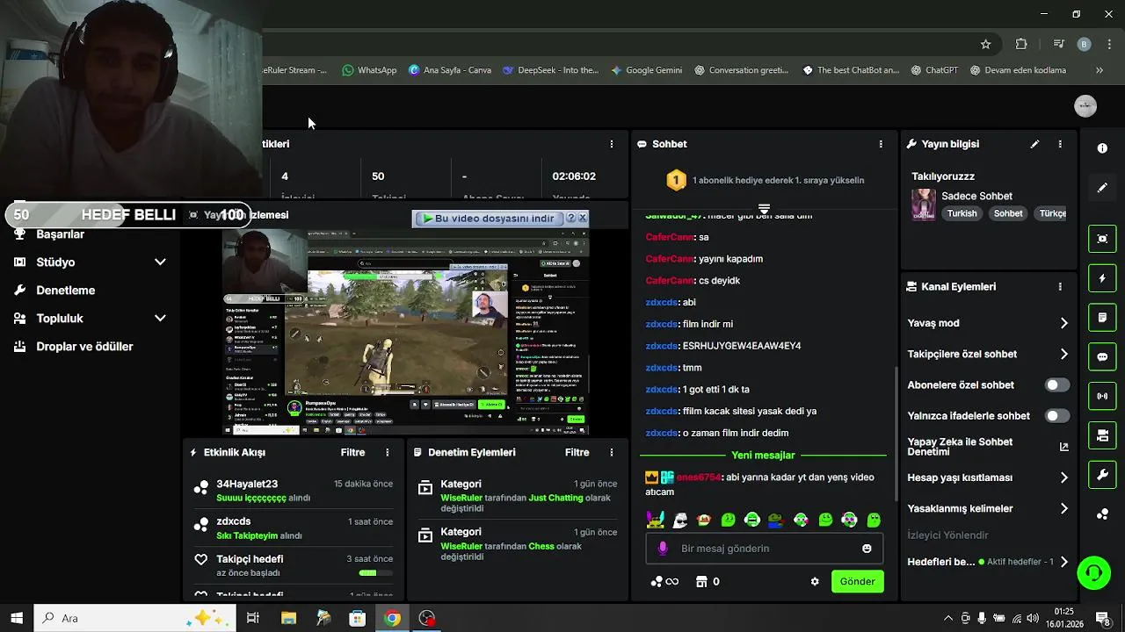Open the Google Gemini bookmark
Image resolution: width=1125 pixels, height=632 pixels.
tap(646, 70)
